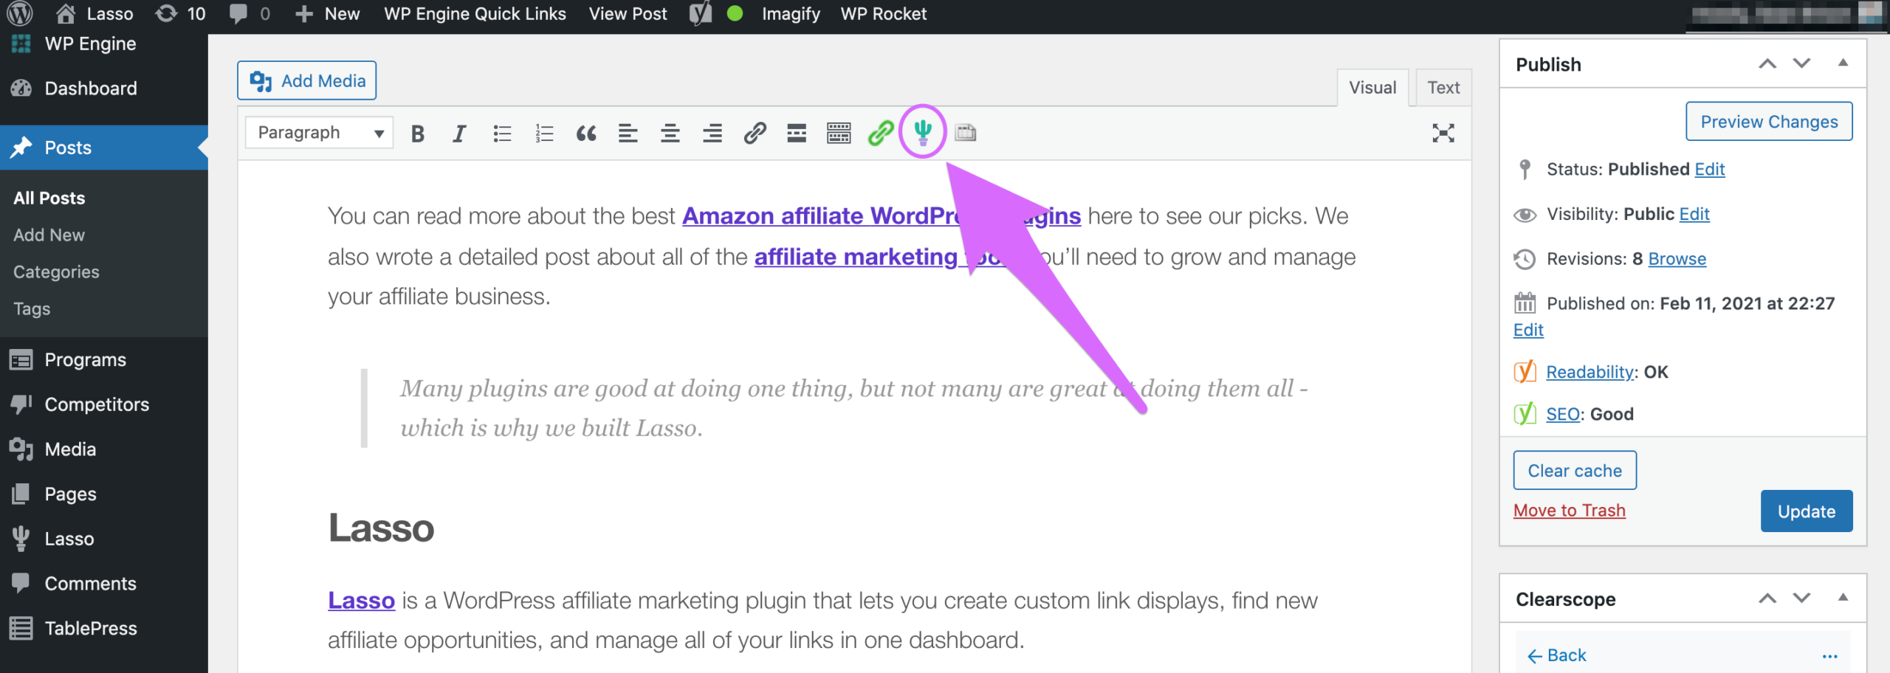This screenshot has width=1890, height=673.
Task: Click the green Lasso link icon
Action: (881, 134)
